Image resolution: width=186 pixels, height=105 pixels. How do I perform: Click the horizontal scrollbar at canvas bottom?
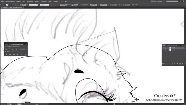[114, 104]
